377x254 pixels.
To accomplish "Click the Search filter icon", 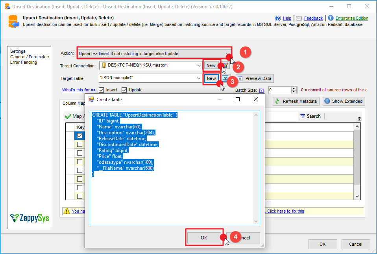I will (303, 116).
